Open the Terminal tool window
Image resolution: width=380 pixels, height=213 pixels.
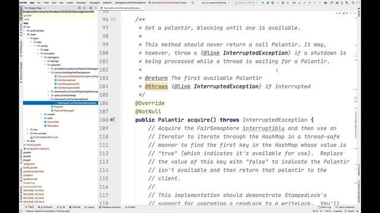75,207
